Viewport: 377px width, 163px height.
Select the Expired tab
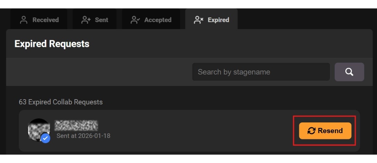tap(212, 20)
